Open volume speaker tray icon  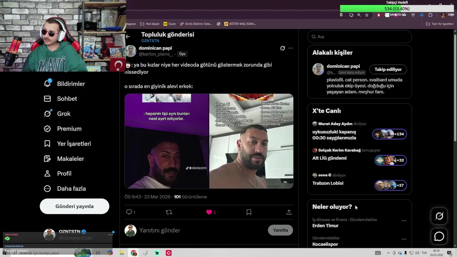(x=417, y=253)
